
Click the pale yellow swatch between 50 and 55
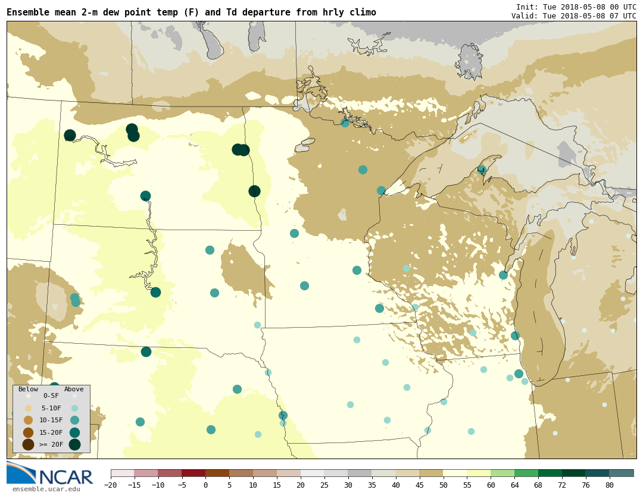(x=455, y=473)
